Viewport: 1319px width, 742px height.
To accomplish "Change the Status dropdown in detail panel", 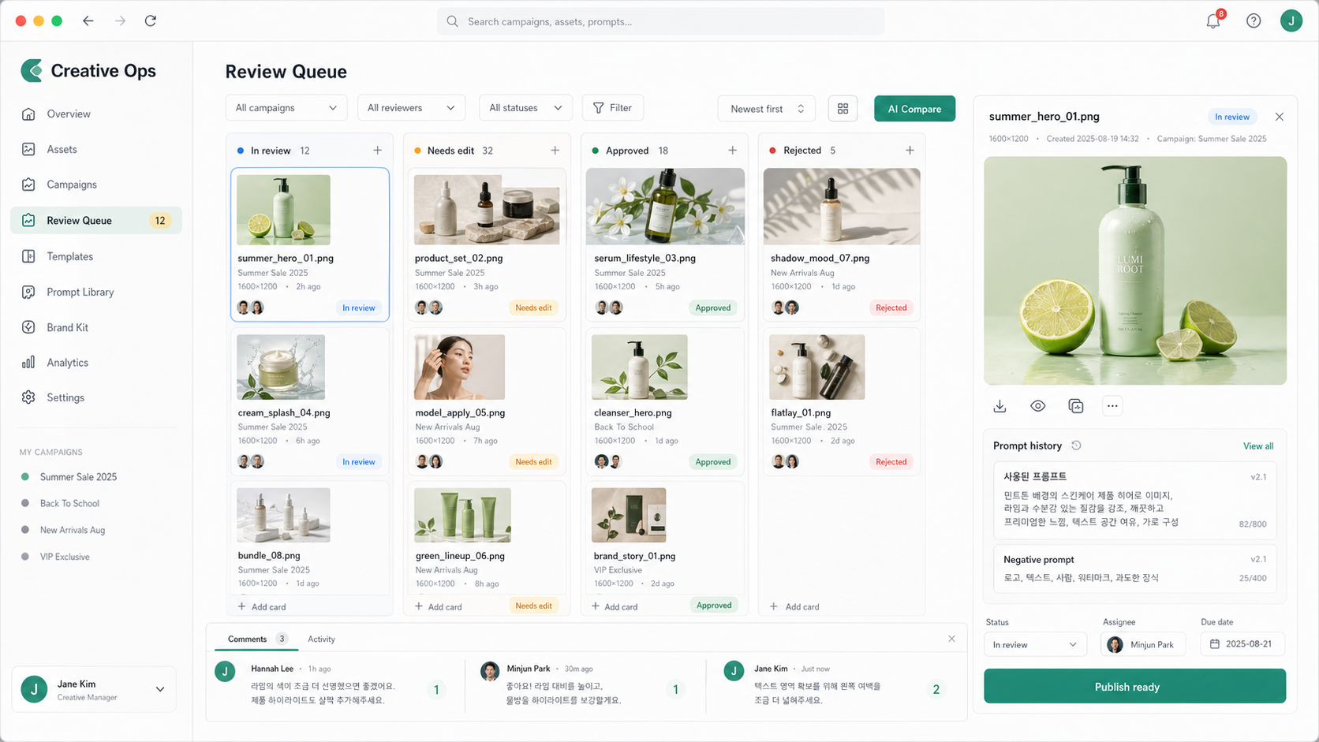I will (1034, 644).
